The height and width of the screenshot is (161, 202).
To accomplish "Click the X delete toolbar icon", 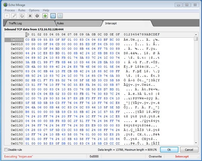I will click(x=30, y=16).
